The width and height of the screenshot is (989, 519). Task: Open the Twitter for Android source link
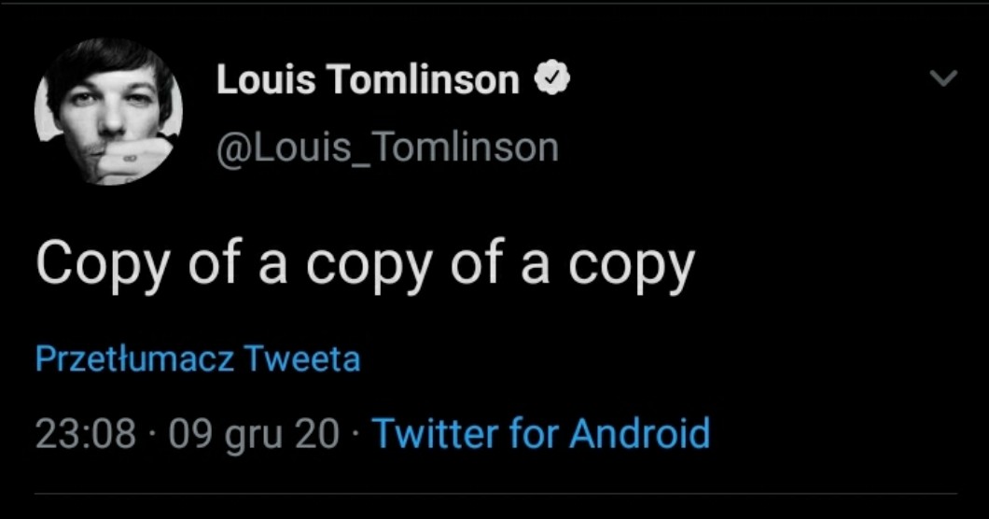[x=541, y=434]
